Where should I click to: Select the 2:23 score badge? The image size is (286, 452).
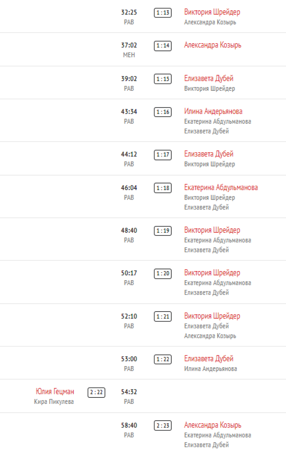(x=163, y=426)
